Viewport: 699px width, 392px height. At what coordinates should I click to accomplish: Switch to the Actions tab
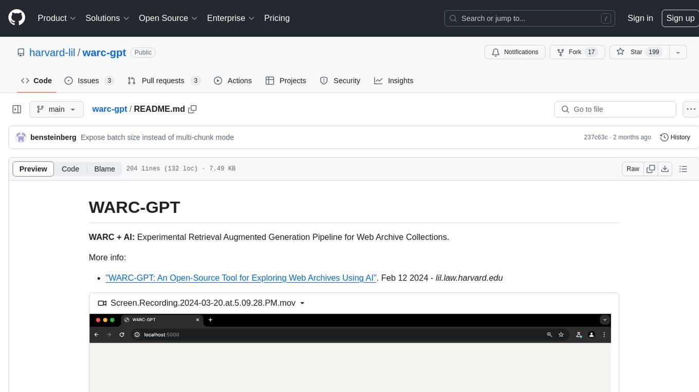pos(232,81)
